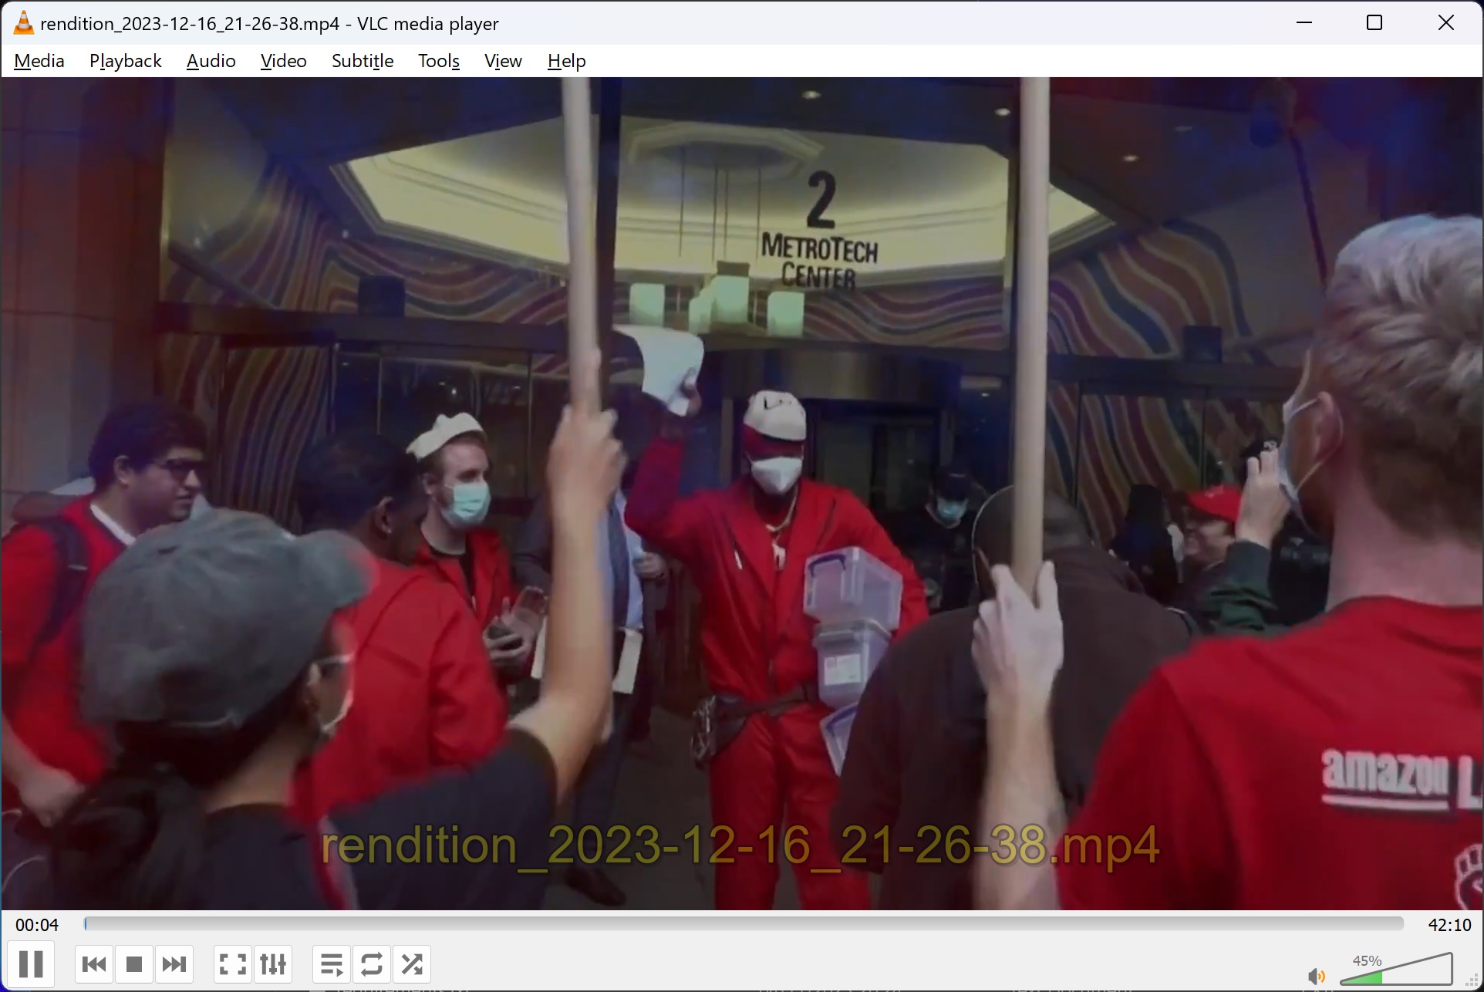This screenshot has height=992, width=1484.
Task: Mute audio with the speaker icon
Action: coord(1317,977)
